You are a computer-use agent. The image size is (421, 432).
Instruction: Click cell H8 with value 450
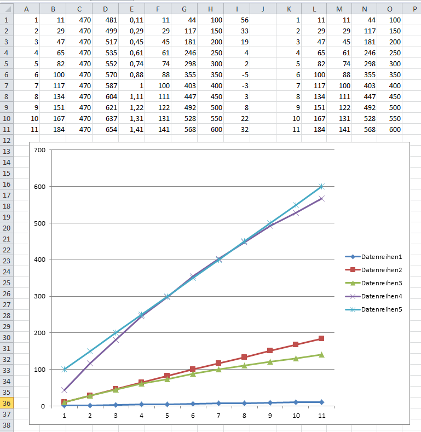click(x=210, y=97)
